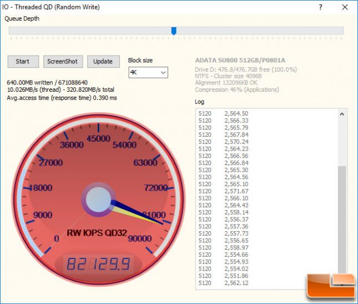Click the Start button

[23, 62]
